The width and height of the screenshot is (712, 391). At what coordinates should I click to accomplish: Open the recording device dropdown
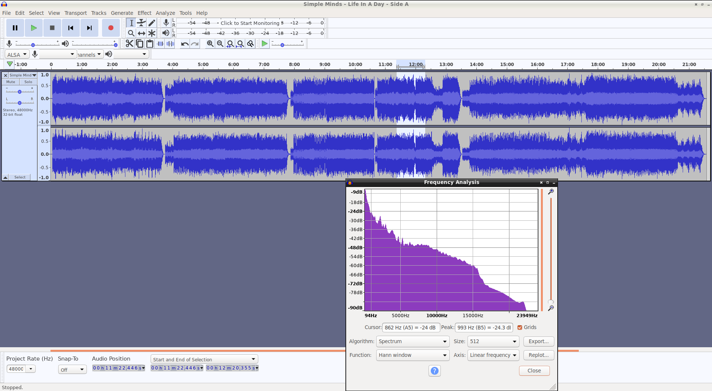(58, 55)
